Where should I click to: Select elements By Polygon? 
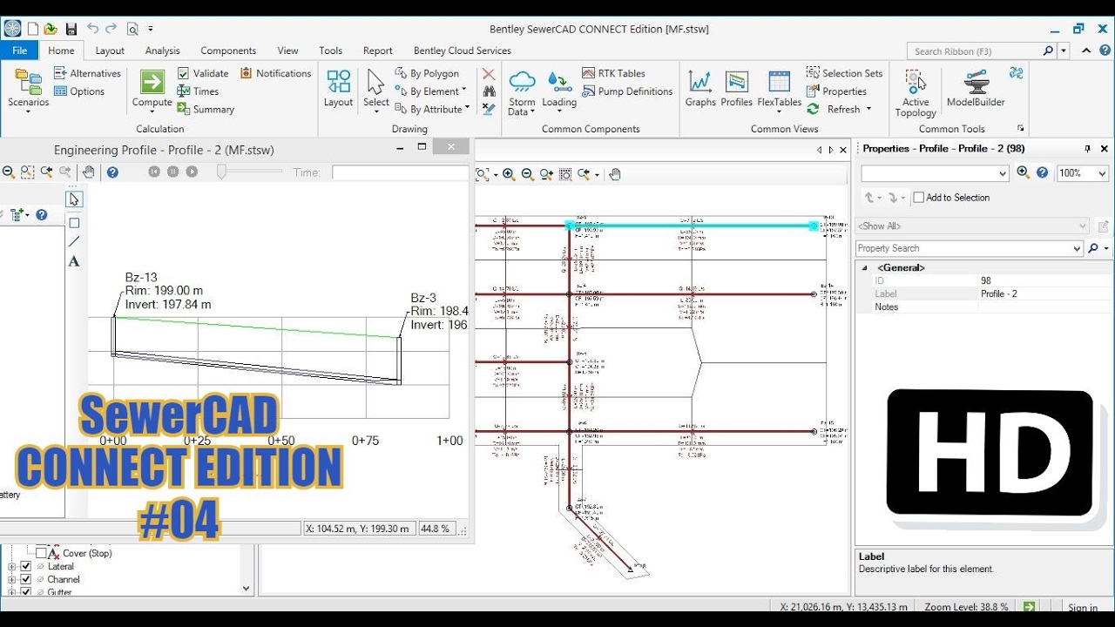tap(427, 73)
